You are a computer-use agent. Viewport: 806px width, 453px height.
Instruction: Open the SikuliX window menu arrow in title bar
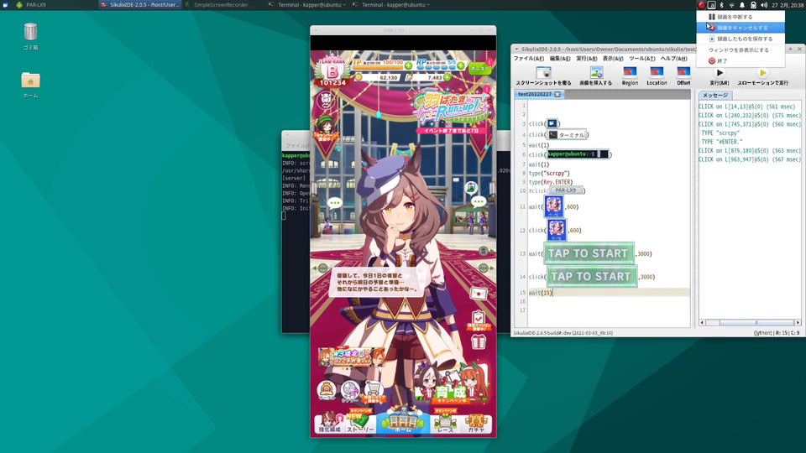[x=516, y=49]
